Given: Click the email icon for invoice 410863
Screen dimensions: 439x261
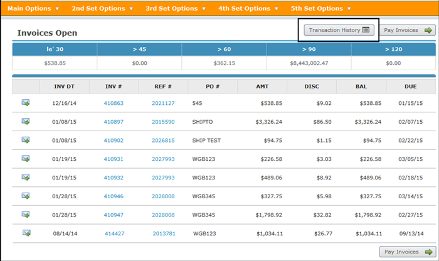Looking at the screenshot, I should pos(26,103).
